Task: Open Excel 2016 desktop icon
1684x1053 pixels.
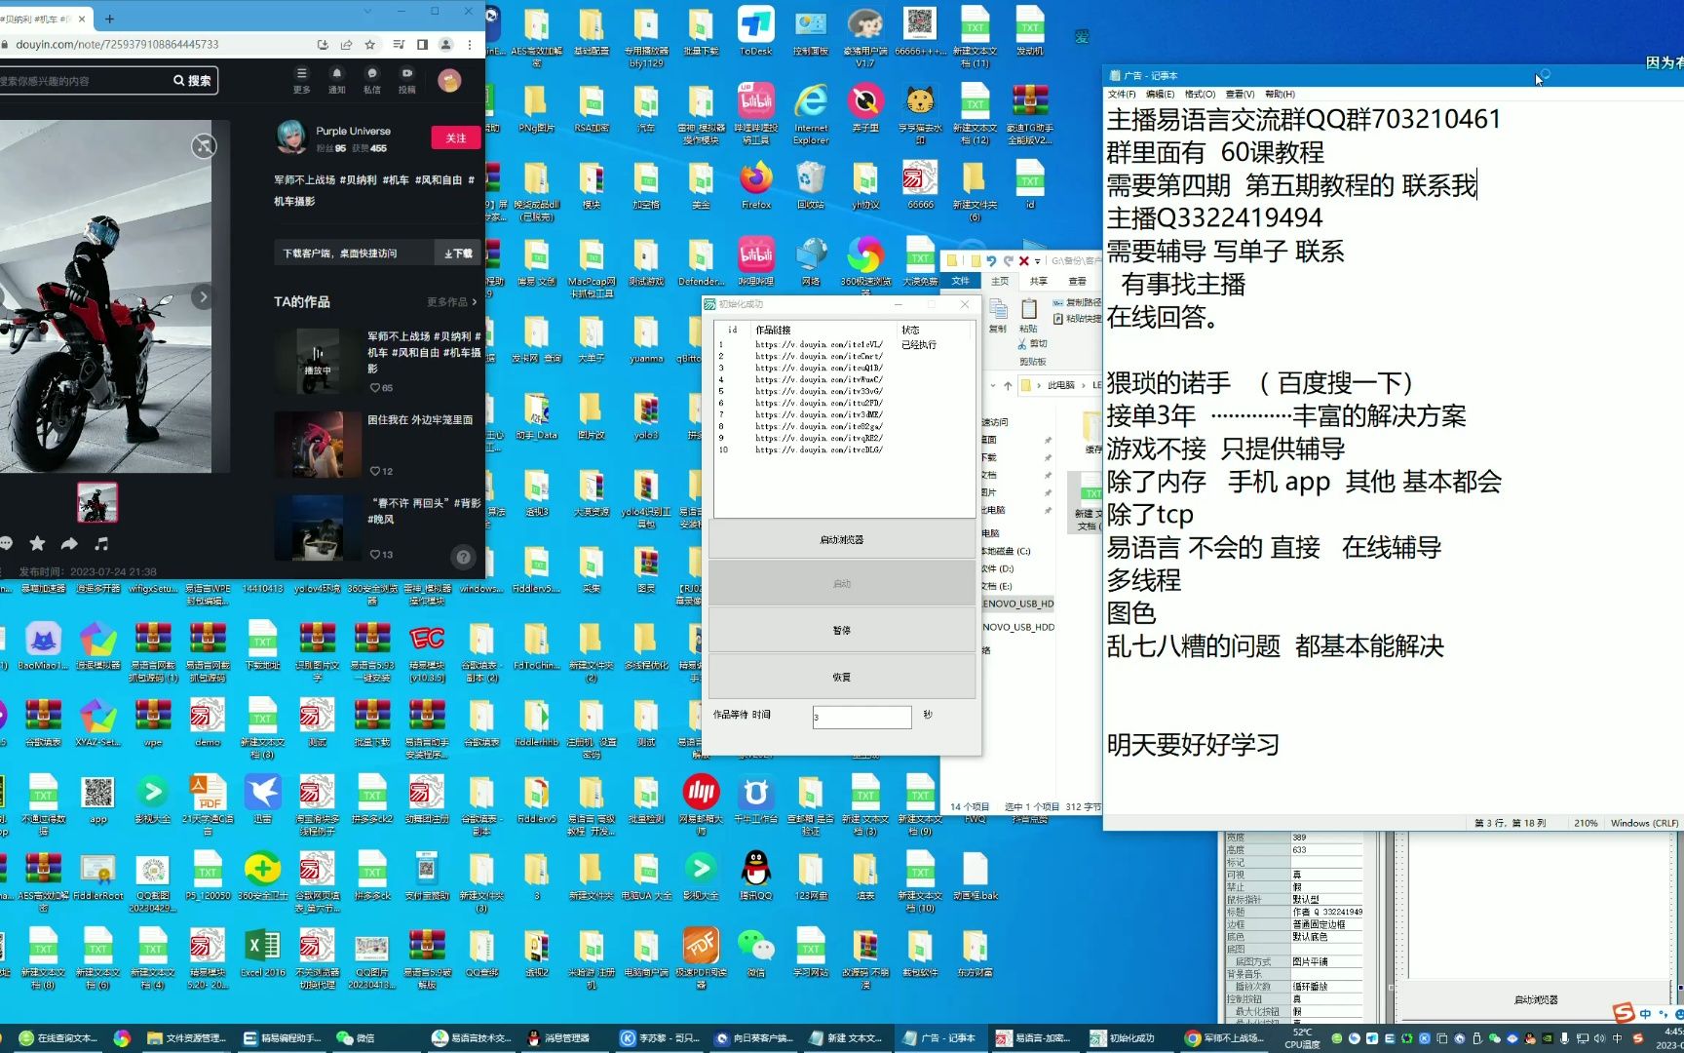Action: 263,953
